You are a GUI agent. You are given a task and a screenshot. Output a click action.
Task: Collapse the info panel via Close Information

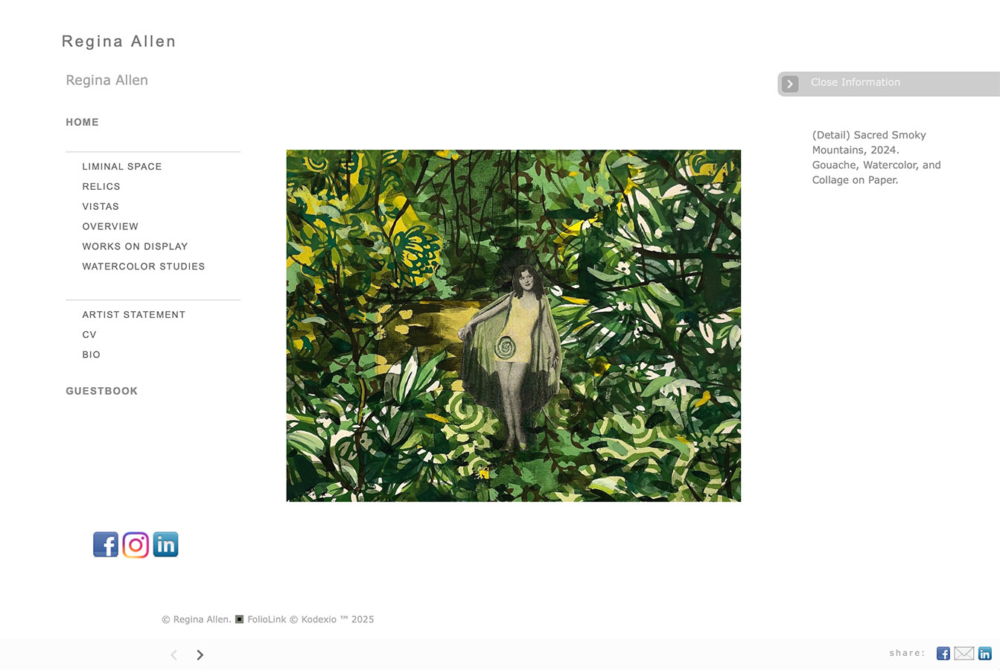[x=855, y=83]
